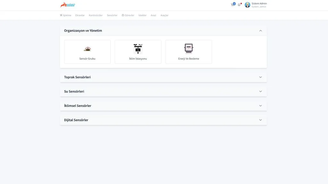Click the Sensör Grubu barn icon

point(87,49)
